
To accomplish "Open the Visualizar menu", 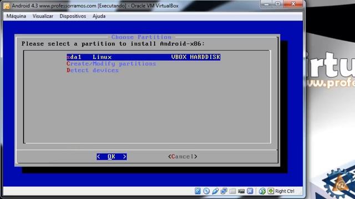I will click(x=43, y=16).
